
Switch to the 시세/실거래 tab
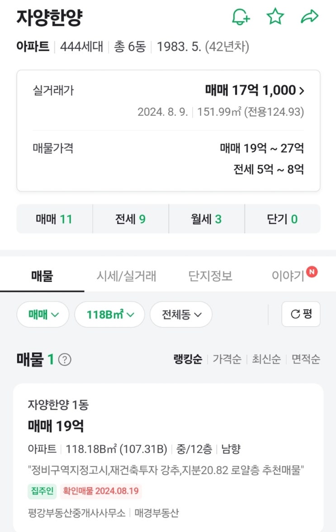(126, 276)
